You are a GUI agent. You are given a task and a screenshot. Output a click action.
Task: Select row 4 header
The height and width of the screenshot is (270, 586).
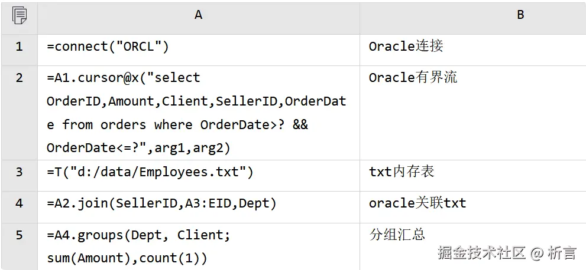19,203
